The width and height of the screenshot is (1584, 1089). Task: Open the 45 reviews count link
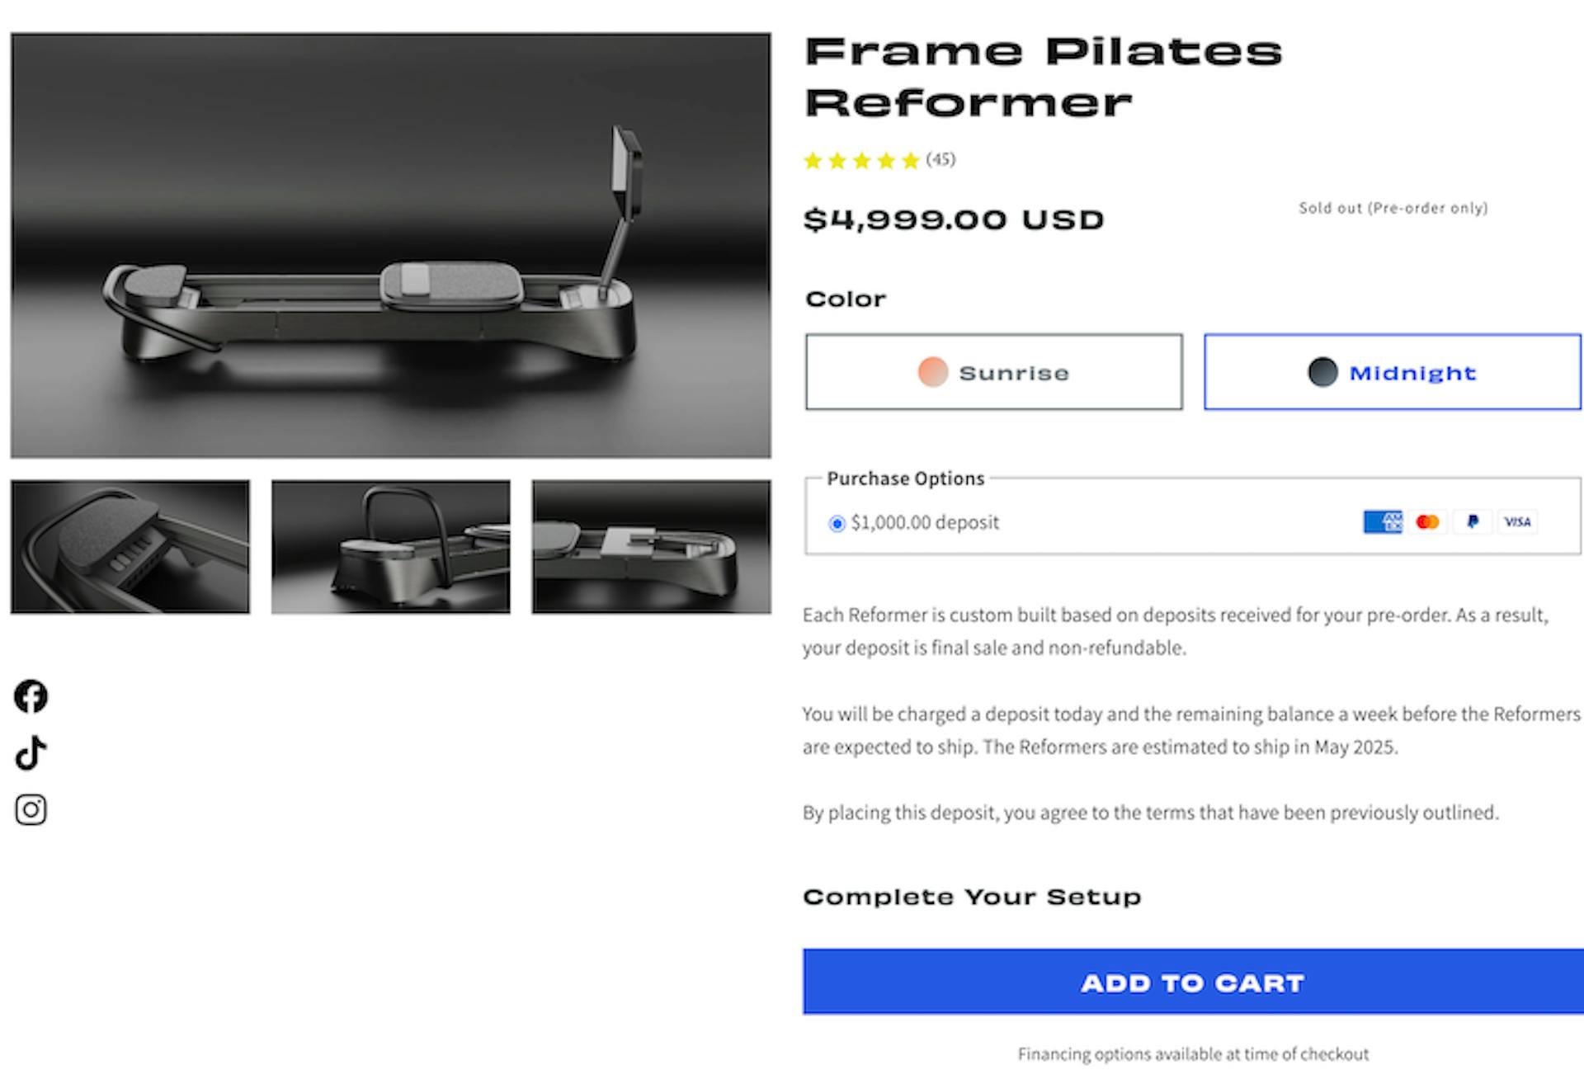tap(940, 159)
